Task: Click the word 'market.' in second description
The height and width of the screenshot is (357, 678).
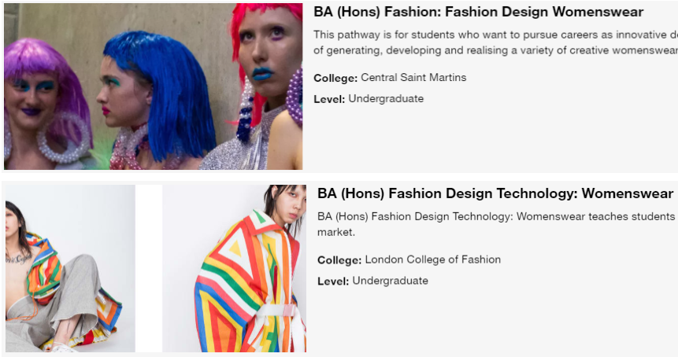Action: coord(336,232)
